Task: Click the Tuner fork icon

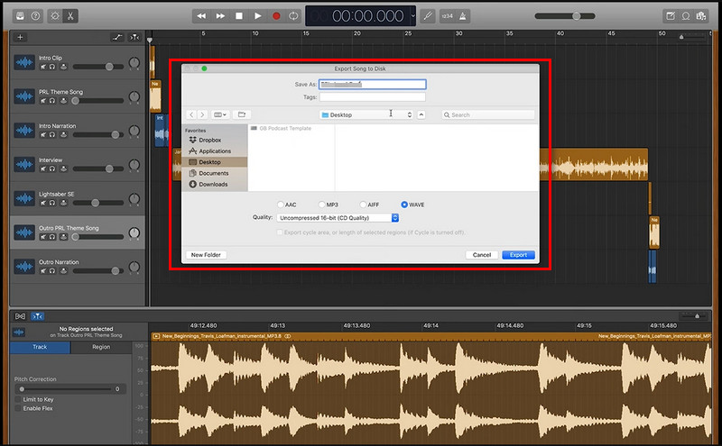Action: tap(428, 16)
